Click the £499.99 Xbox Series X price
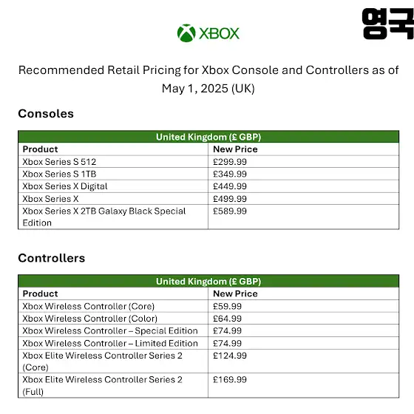This screenshot has width=414, height=414. [230, 199]
